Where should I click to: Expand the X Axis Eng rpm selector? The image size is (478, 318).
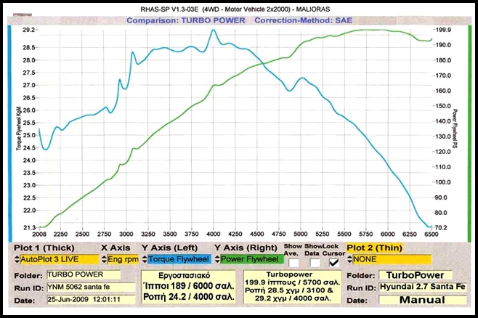point(122,258)
